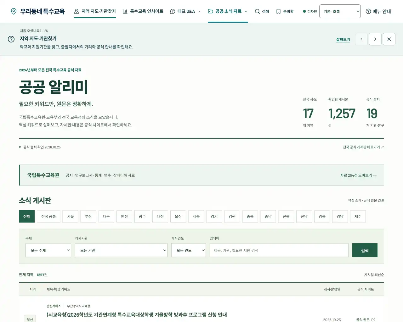
Task: Select 광주 region tab
Action: 142,216
